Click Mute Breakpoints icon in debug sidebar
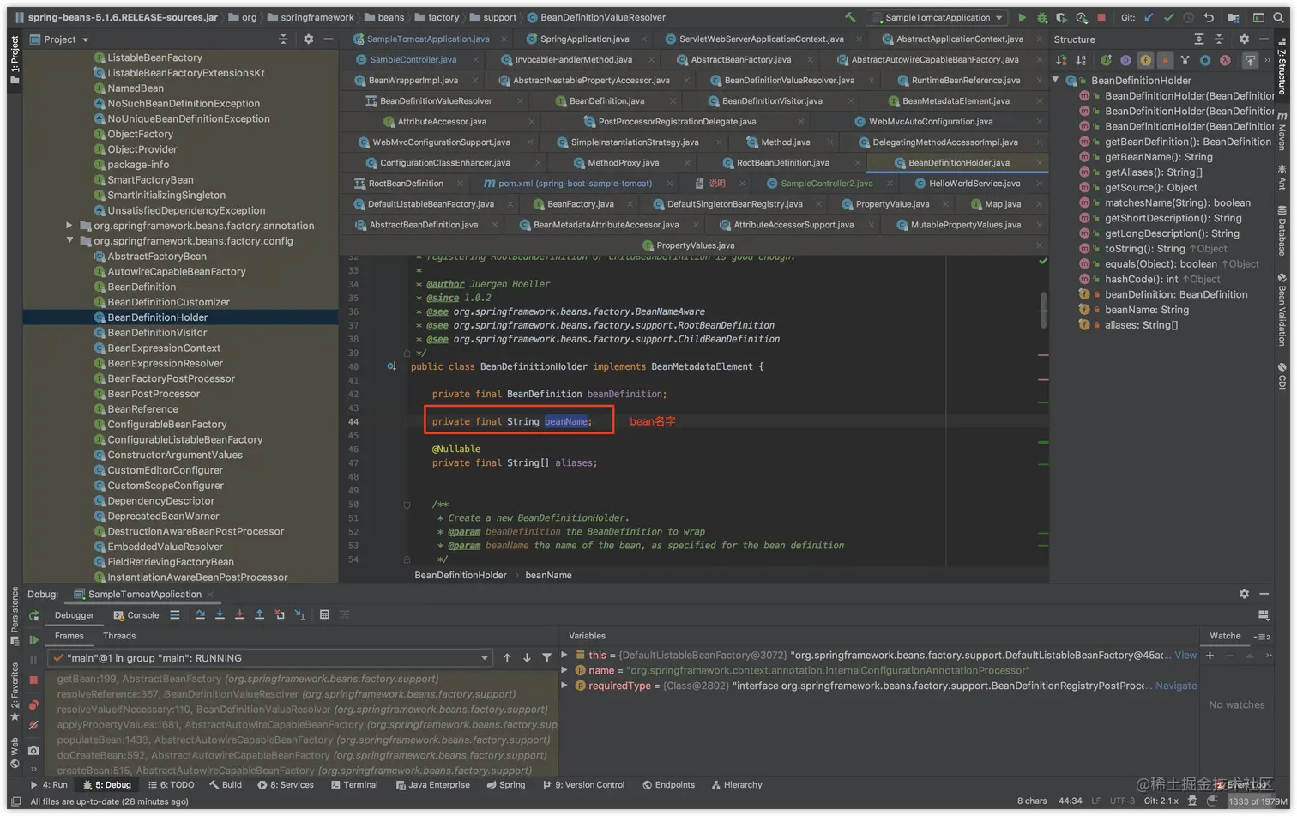 [33, 725]
